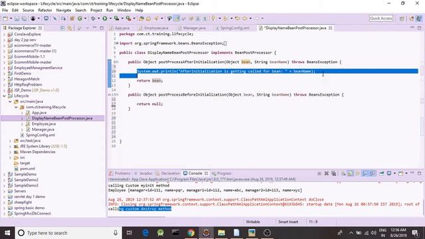Image resolution: width=425 pixels, height=239 pixels.
Task: Collapse all in Package Explorer
Action: 62,28
